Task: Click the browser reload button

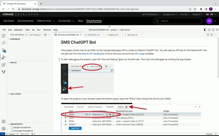Action: [x=13, y=9]
